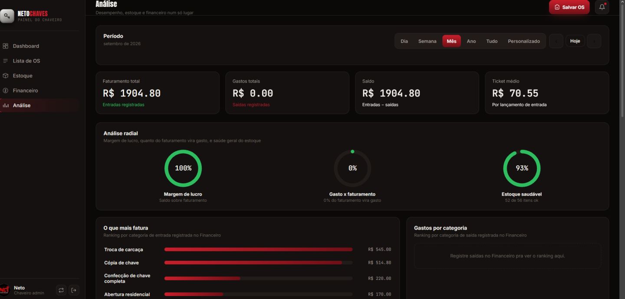Click 'Análise radial' heading
Image resolution: width=625 pixels, height=299 pixels.
click(120, 133)
